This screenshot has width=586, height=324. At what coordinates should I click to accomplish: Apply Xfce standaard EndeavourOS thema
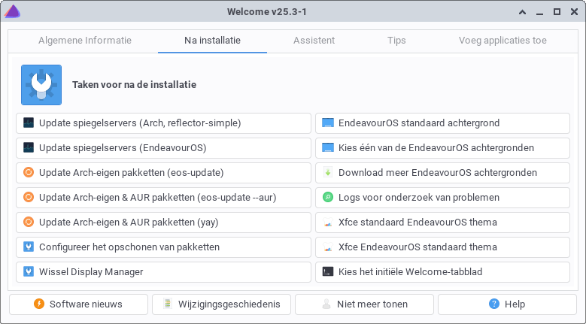[442, 222]
